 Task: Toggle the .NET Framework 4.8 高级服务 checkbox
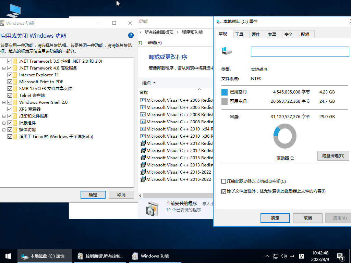pos(10,68)
